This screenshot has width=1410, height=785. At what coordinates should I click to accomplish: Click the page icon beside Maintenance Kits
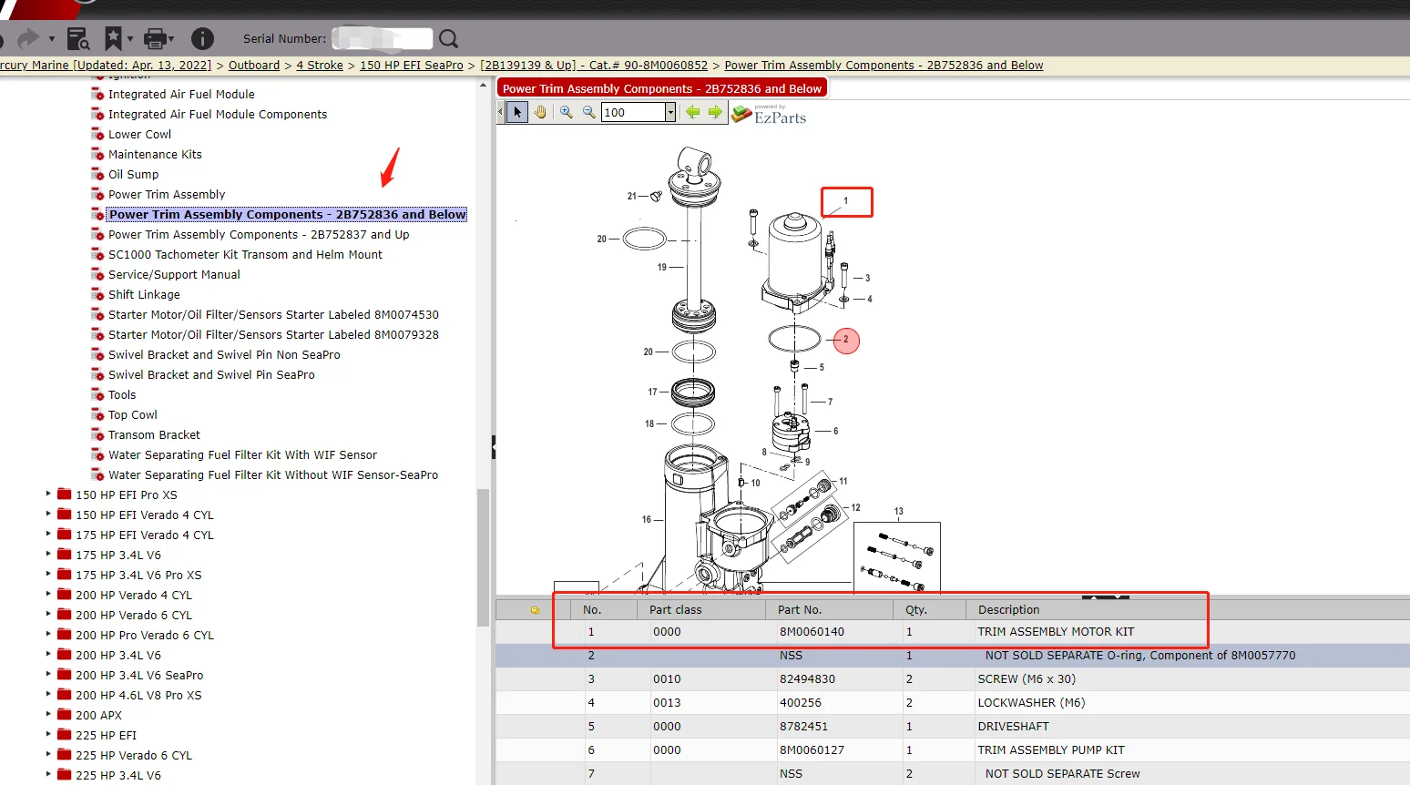click(97, 154)
